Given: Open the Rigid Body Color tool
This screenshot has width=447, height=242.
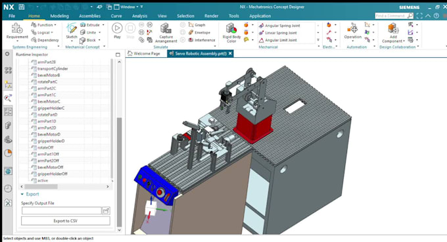Looking at the screenshot, I should coord(231,28).
